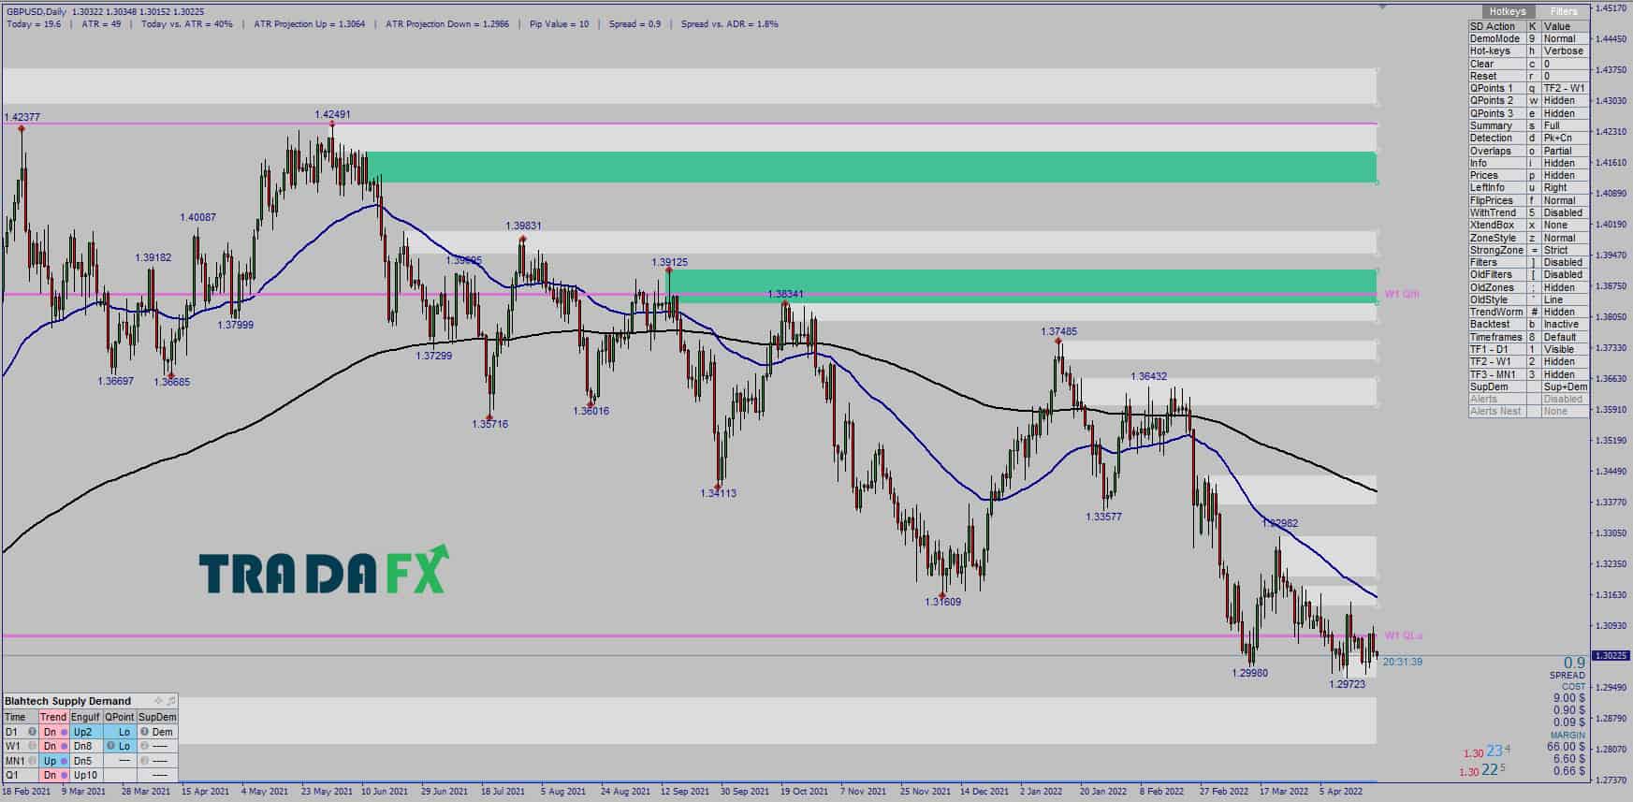Click the pin icon on Supply Demand panel

(x=170, y=701)
